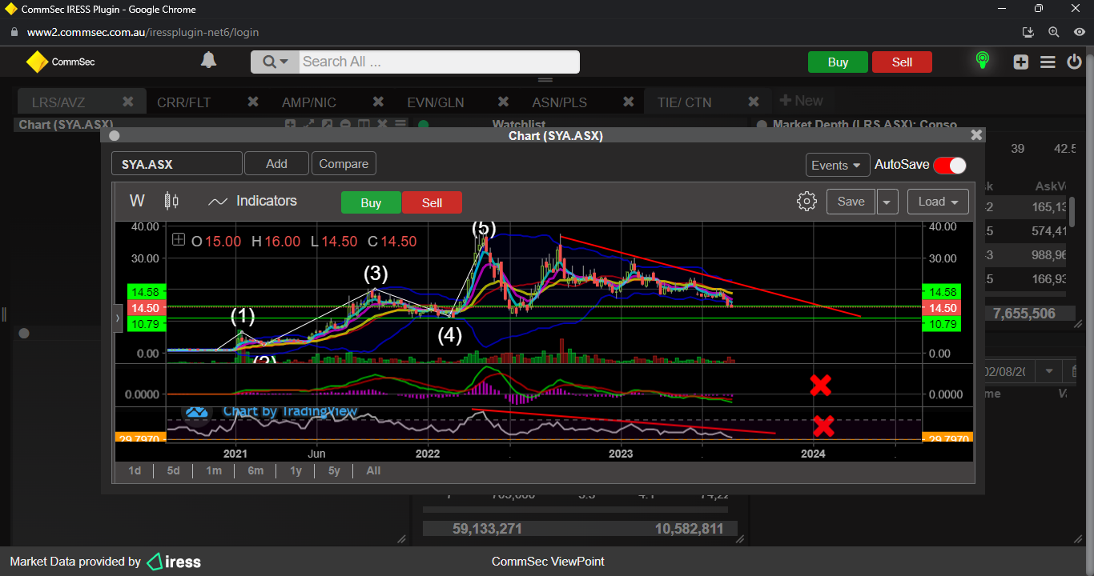The image size is (1094, 576).
Task: Click the power logout icon
Action: point(1074,62)
